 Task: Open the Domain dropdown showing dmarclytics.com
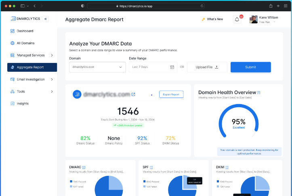[97, 67]
